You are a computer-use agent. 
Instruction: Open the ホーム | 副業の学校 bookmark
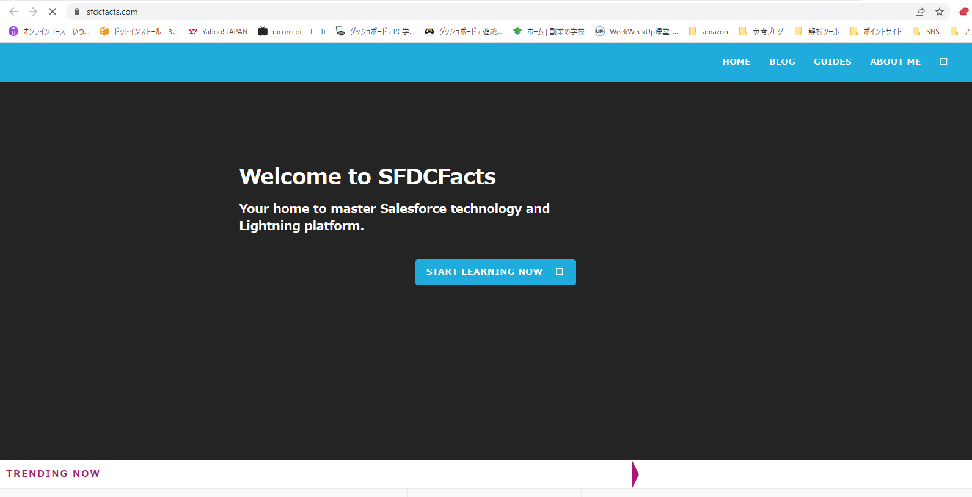(549, 31)
